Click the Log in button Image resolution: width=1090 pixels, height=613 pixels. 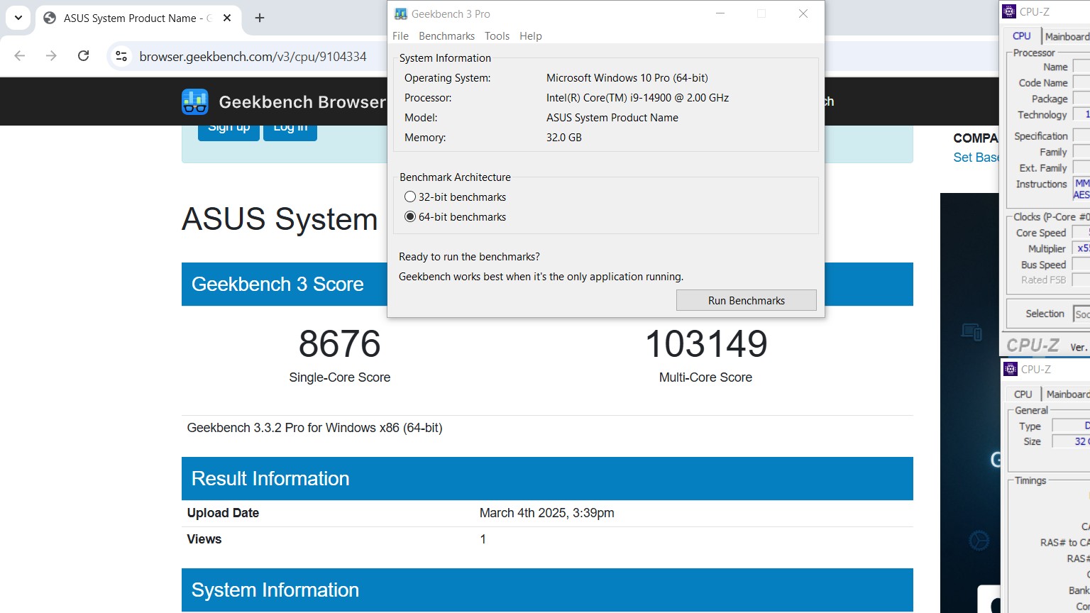[290, 131]
